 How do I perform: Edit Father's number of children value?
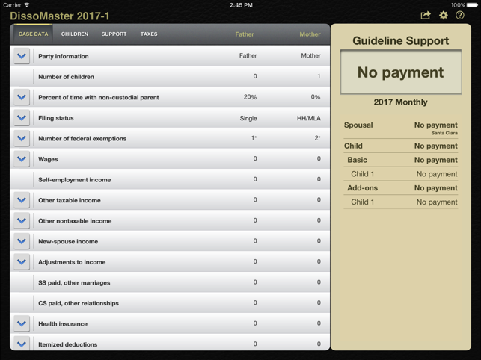255,76
